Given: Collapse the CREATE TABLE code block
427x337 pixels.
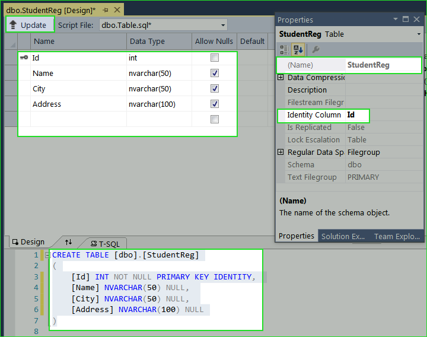Looking at the screenshot, I should 47,255.
